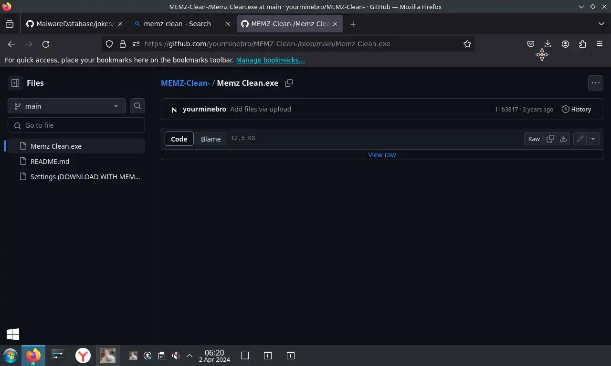Open the settings sliders taskbar app
611x366 pixels.
58,356
